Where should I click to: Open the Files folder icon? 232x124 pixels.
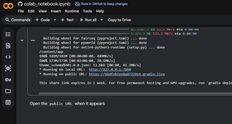pyautogui.click(x=8, y=91)
